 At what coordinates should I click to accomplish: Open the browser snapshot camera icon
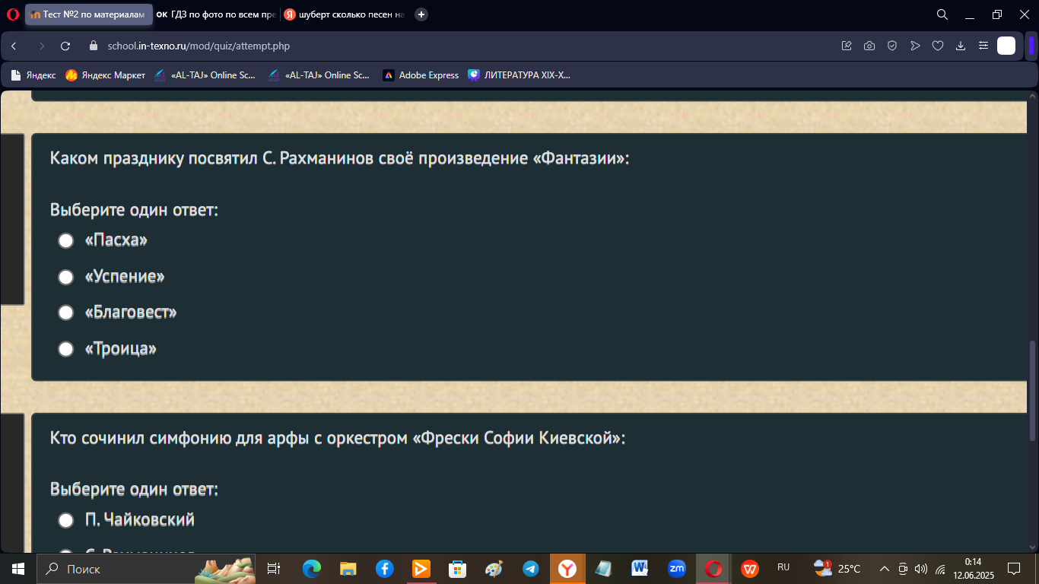(869, 46)
